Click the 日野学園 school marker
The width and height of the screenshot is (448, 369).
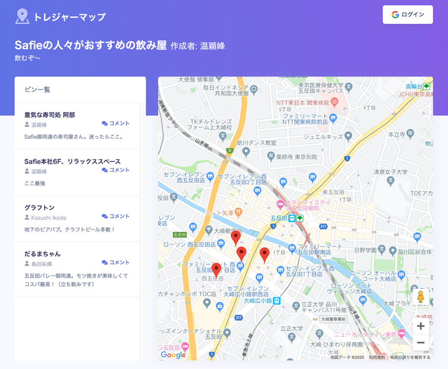(381, 250)
